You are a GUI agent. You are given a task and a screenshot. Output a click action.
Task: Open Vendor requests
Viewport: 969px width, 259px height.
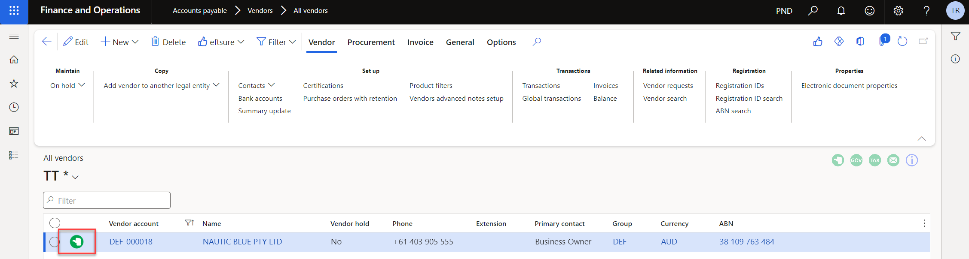pyautogui.click(x=668, y=85)
